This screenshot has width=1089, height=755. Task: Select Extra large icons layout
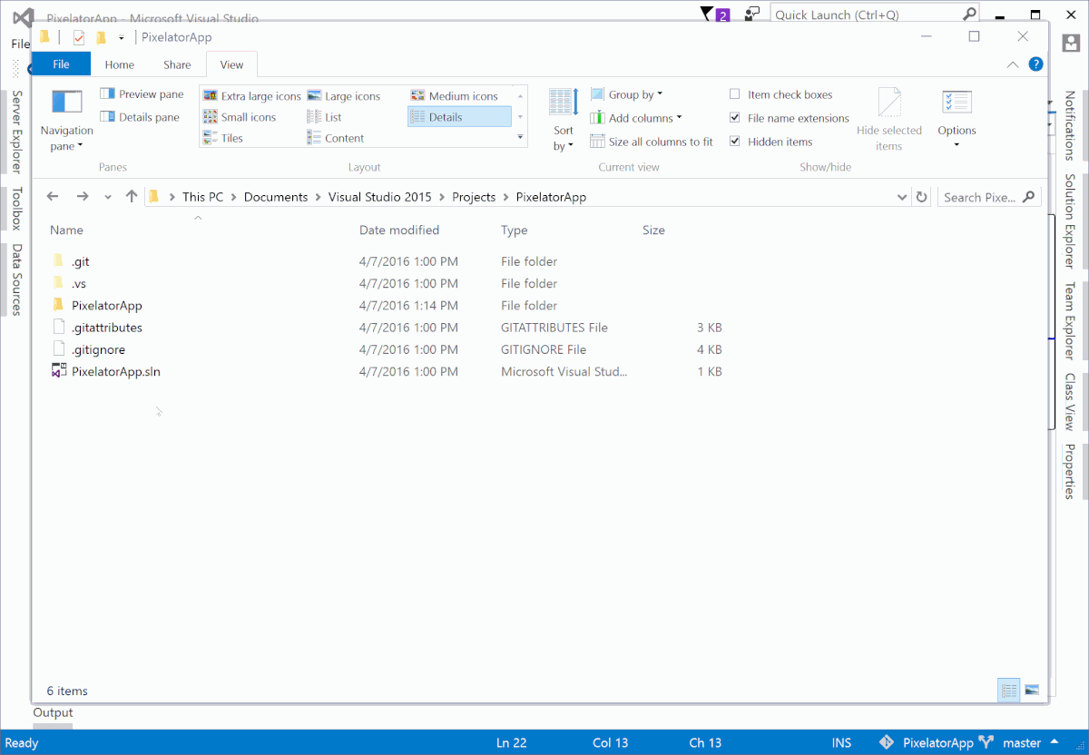pyautogui.click(x=251, y=95)
